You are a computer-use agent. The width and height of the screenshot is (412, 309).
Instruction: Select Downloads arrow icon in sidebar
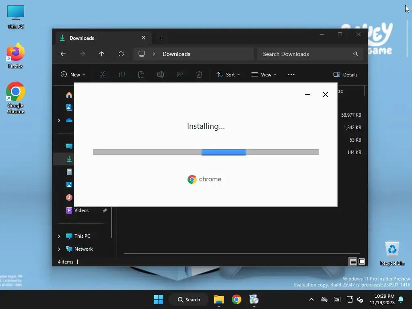coord(69,159)
